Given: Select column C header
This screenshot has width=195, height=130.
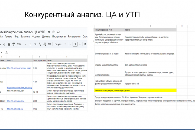Looking at the screenshot, I should coord(20,57).
